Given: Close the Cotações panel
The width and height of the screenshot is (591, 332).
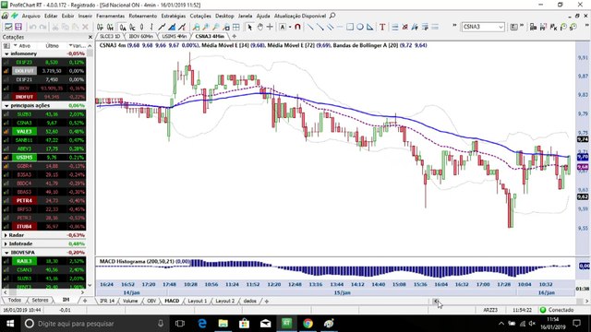Looking at the screenshot, I should pos(90,37).
